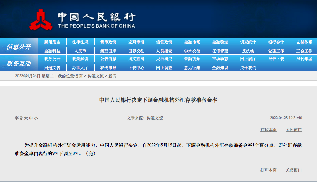Click upper 打印本页 link

point(269,130)
